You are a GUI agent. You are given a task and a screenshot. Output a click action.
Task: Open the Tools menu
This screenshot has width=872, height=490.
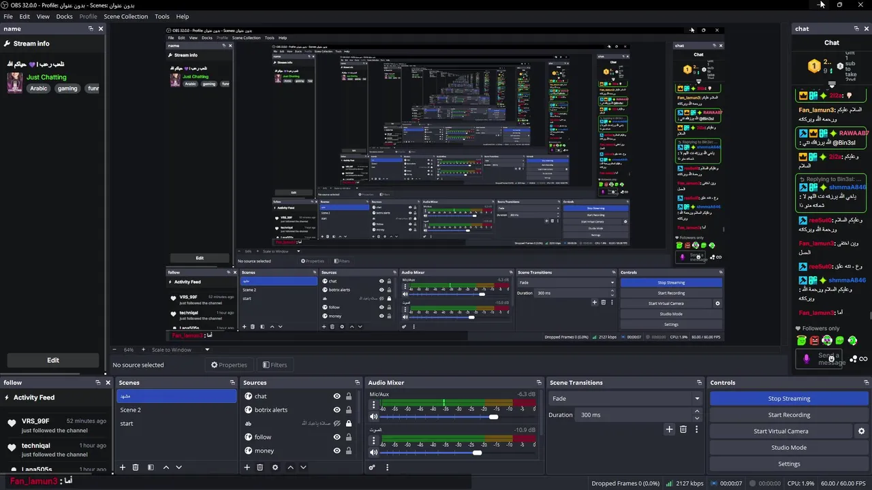[162, 16]
